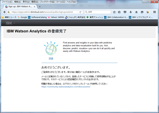Open the site security lock warning icon

click(9, 12)
